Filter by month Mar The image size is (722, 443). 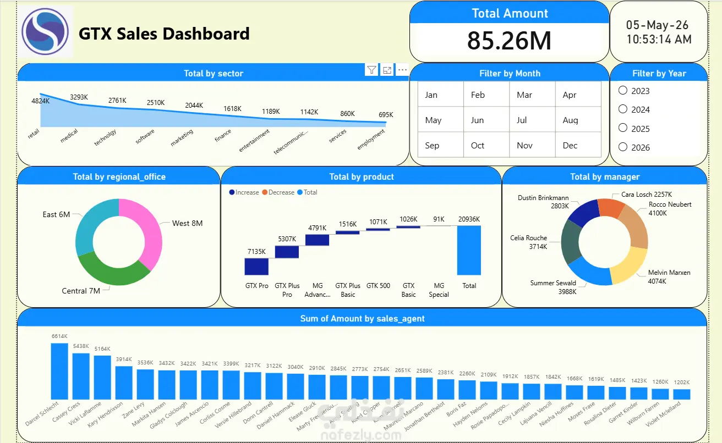click(532, 95)
